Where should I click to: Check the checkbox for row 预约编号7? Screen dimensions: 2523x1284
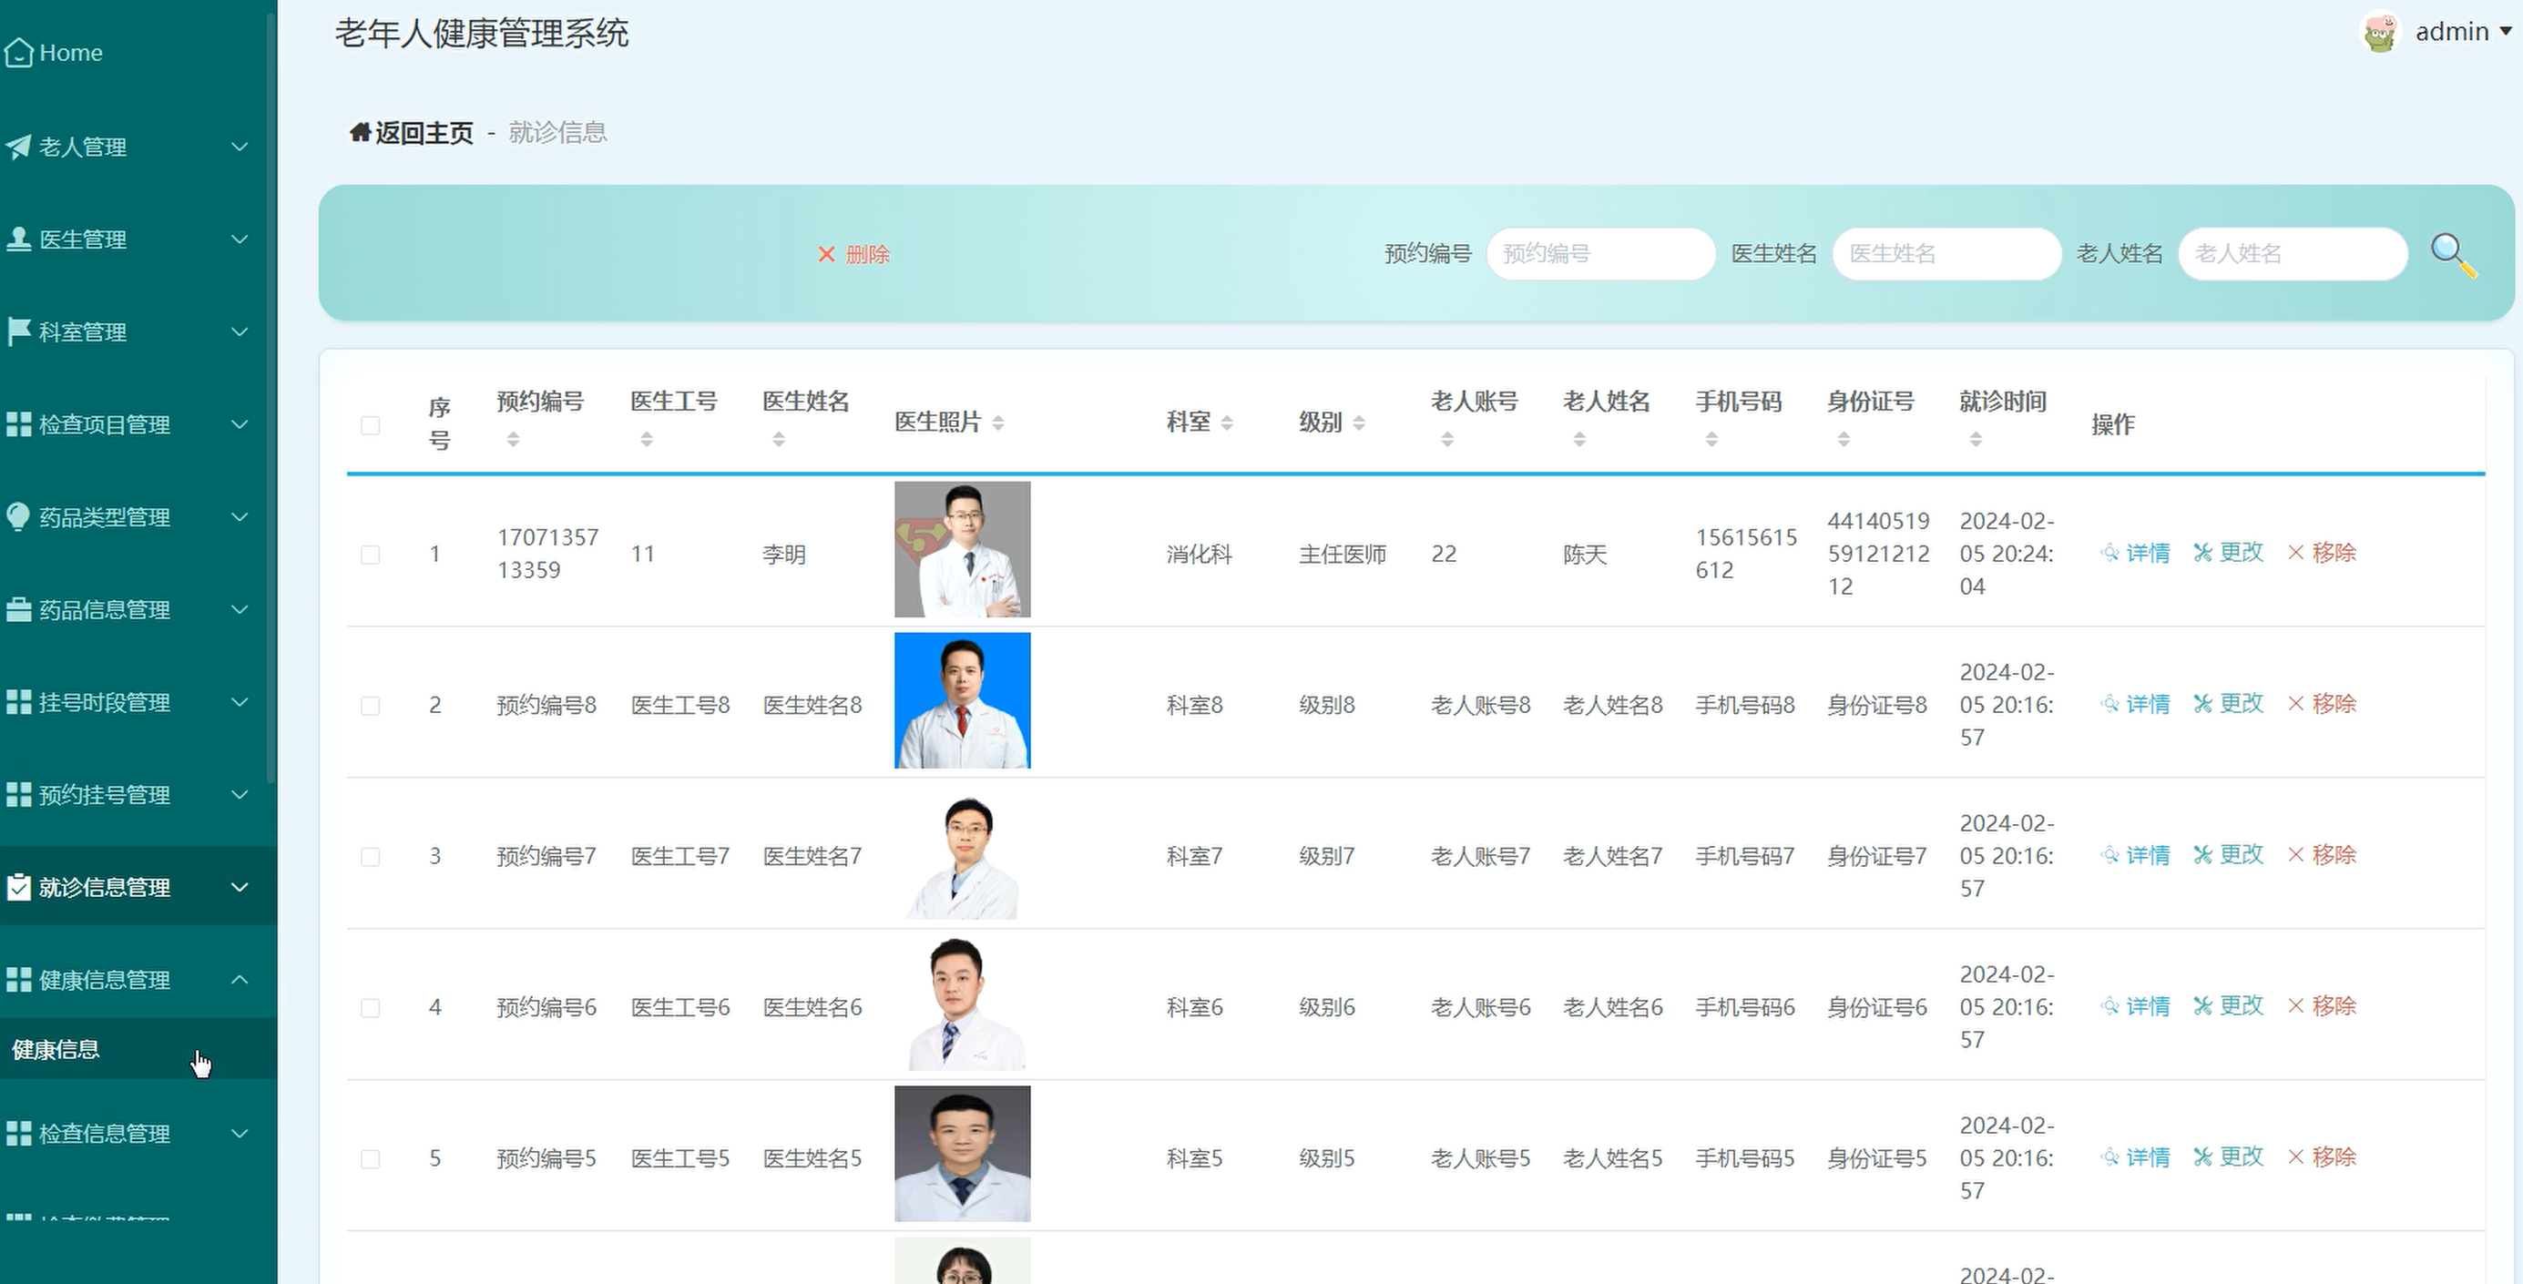coord(370,856)
